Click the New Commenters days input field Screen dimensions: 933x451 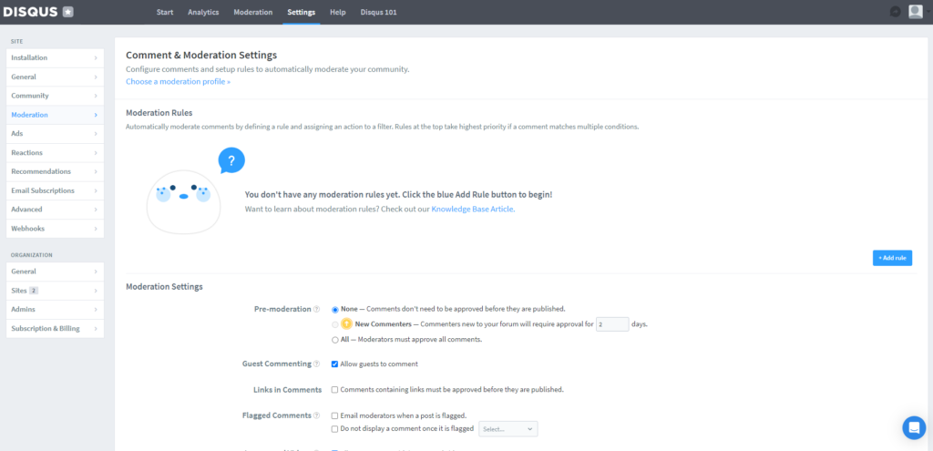click(612, 323)
